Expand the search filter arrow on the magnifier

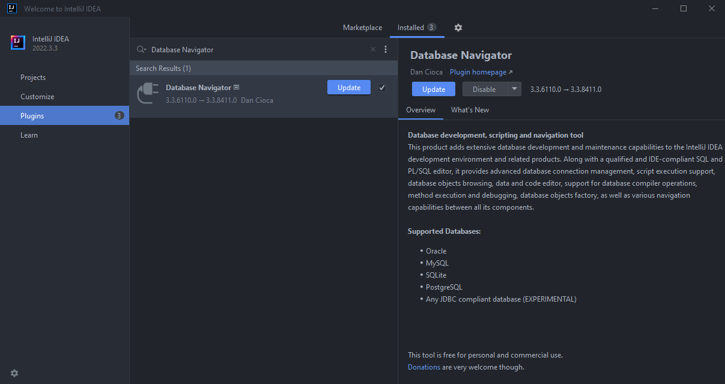pos(145,49)
